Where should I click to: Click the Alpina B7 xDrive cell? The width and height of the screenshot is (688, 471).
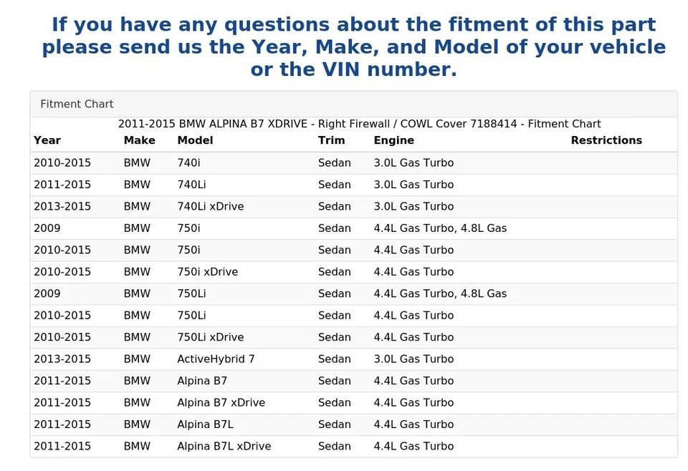221,403
